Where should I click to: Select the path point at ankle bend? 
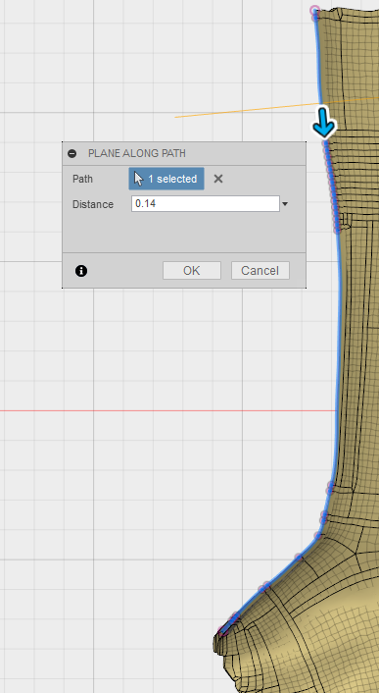point(318,535)
